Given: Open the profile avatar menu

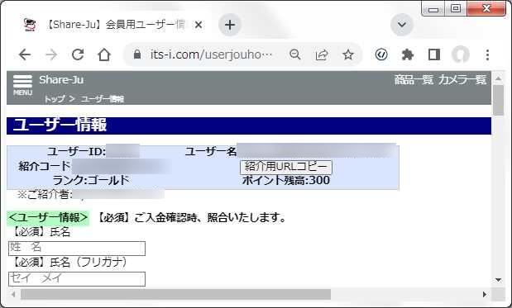Looking at the screenshot, I should [461, 54].
